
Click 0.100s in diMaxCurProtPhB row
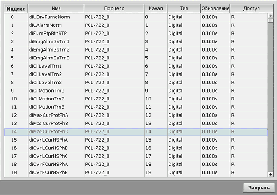(210, 124)
